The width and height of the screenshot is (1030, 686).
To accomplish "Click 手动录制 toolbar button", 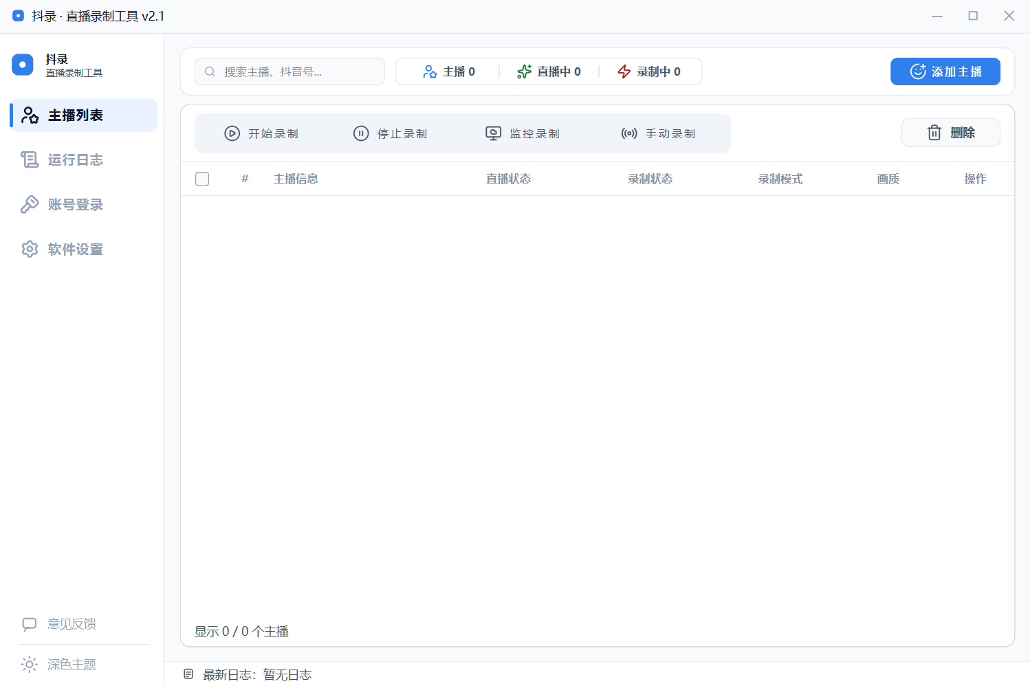I will [658, 133].
